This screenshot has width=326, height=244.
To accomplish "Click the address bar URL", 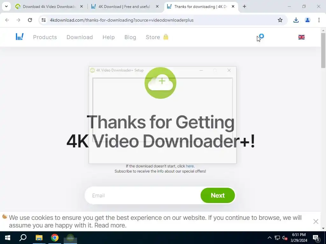I will point(122,20).
